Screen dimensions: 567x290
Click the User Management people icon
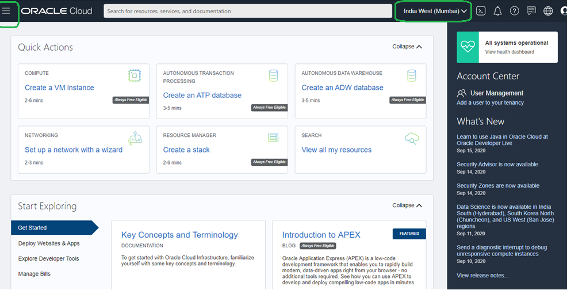pos(461,93)
